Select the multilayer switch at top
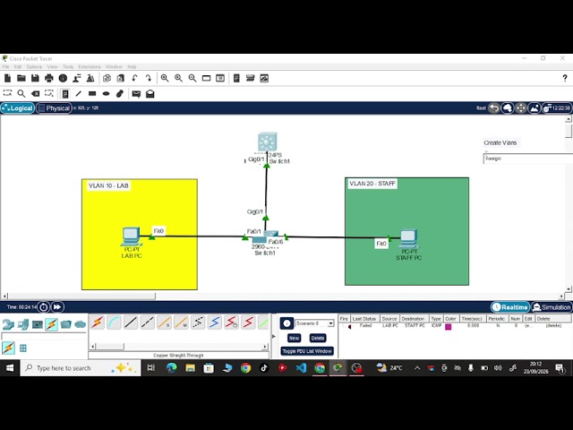Viewport: 573px width, 430px height. (267, 142)
